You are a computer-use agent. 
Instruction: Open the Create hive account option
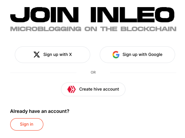(93, 89)
